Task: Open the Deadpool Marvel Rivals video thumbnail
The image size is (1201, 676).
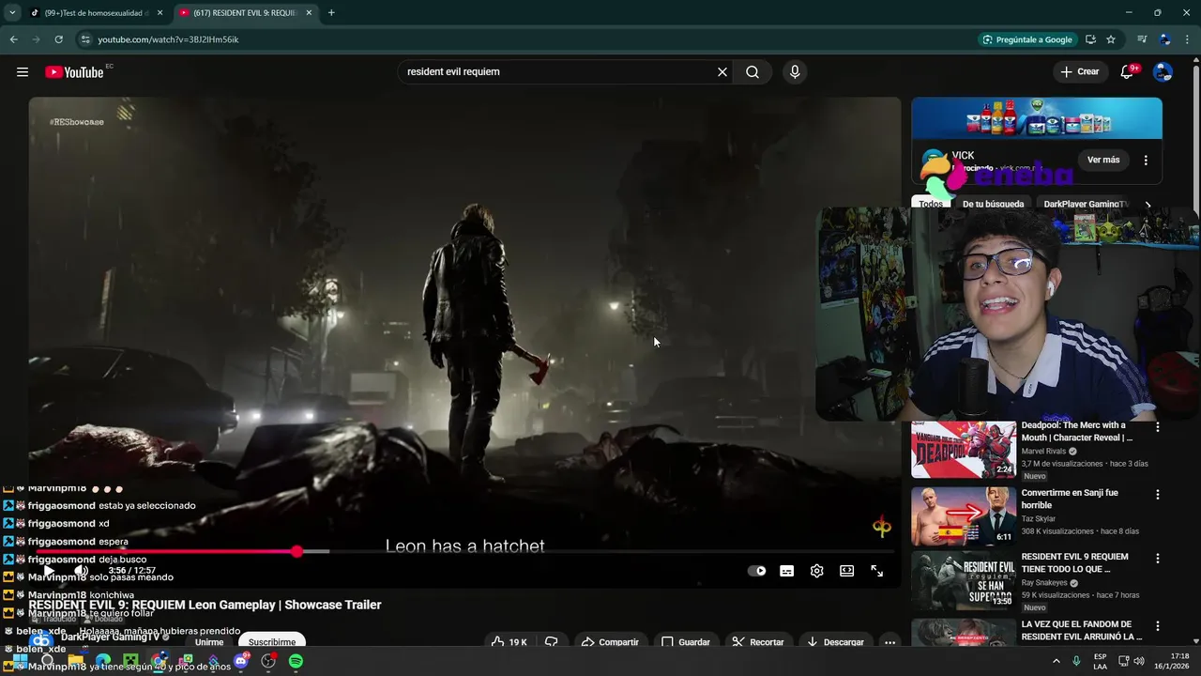Action: [x=964, y=450]
